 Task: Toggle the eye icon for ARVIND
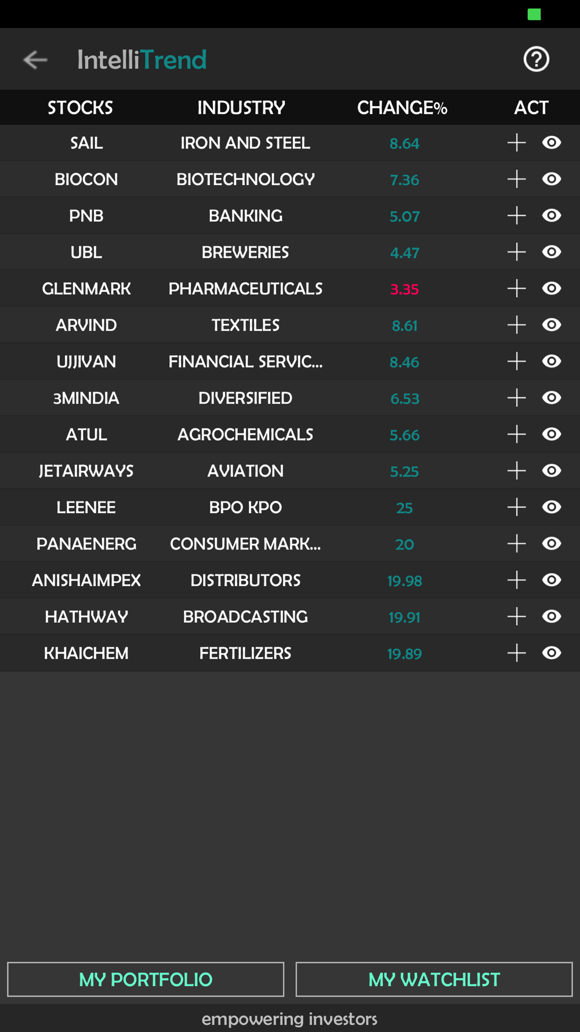(552, 325)
